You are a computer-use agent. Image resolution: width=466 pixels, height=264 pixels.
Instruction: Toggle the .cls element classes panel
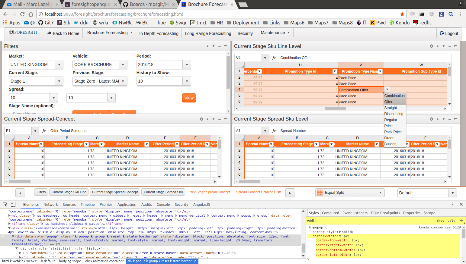point(452,221)
